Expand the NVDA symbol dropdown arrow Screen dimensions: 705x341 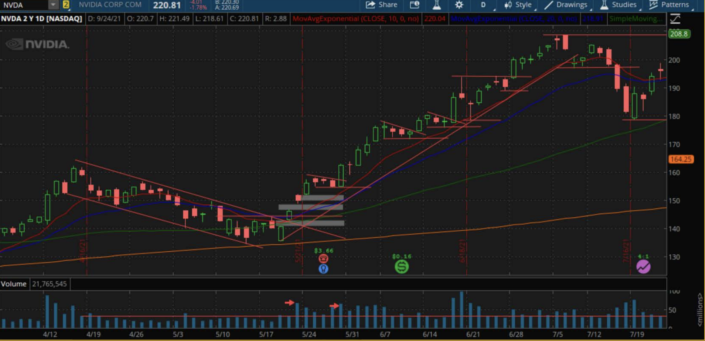(53, 5)
